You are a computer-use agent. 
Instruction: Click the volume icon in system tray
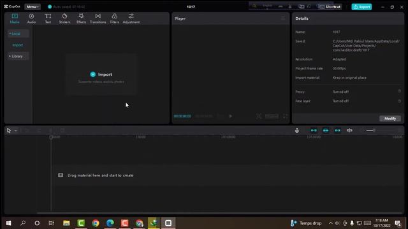337,223
